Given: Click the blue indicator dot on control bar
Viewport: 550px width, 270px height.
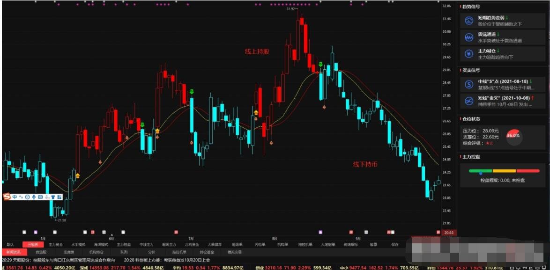Looking at the screenshot, I should click(x=480, y=173).
